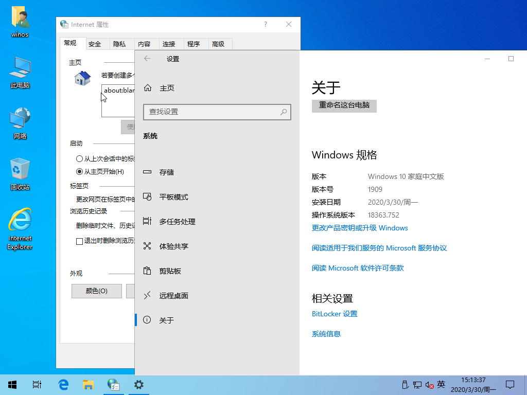Launch Microsoft Edge from the taskbar
Viewport: 527px width, 395px height.
click(63, 385)
